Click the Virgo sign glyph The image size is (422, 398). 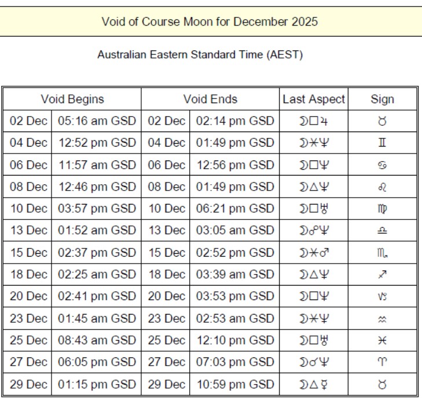coord(382,209)
